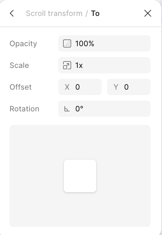The height and width of the screenshot is (235, 162).
Task: Click the To breadcrumb label
Action: point(95,13)
